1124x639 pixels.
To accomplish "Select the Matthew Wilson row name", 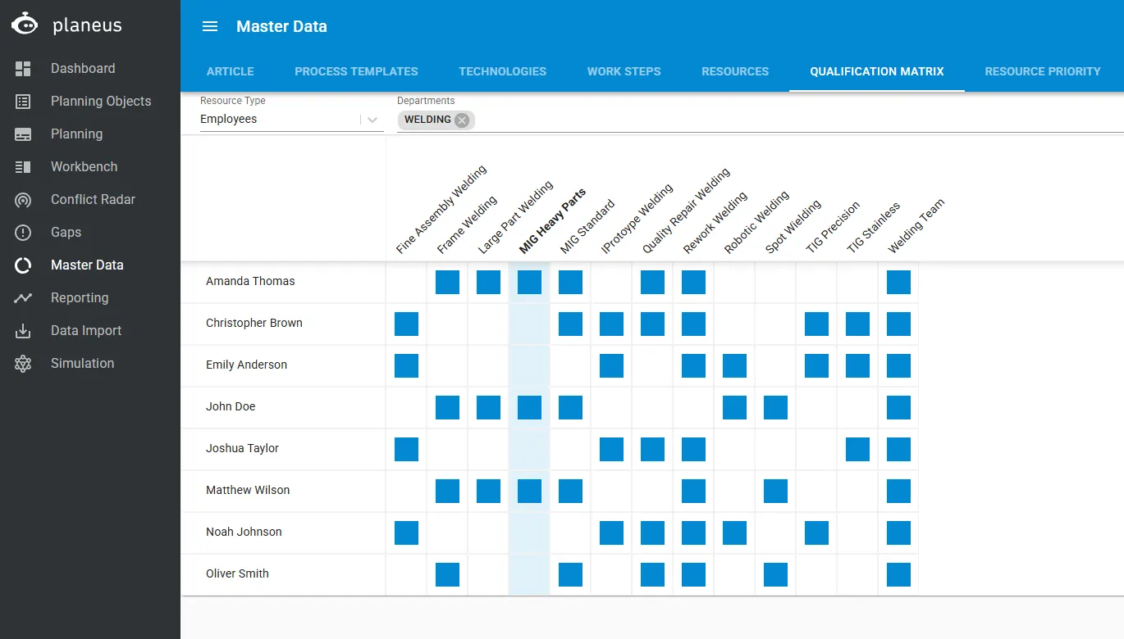I will pyautogui.click(x=248, y=490).
